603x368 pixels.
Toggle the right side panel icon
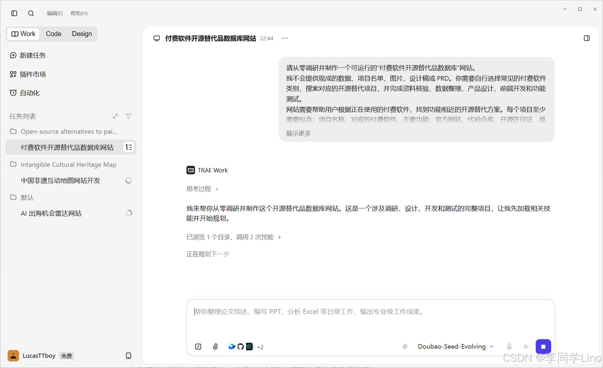587,38
